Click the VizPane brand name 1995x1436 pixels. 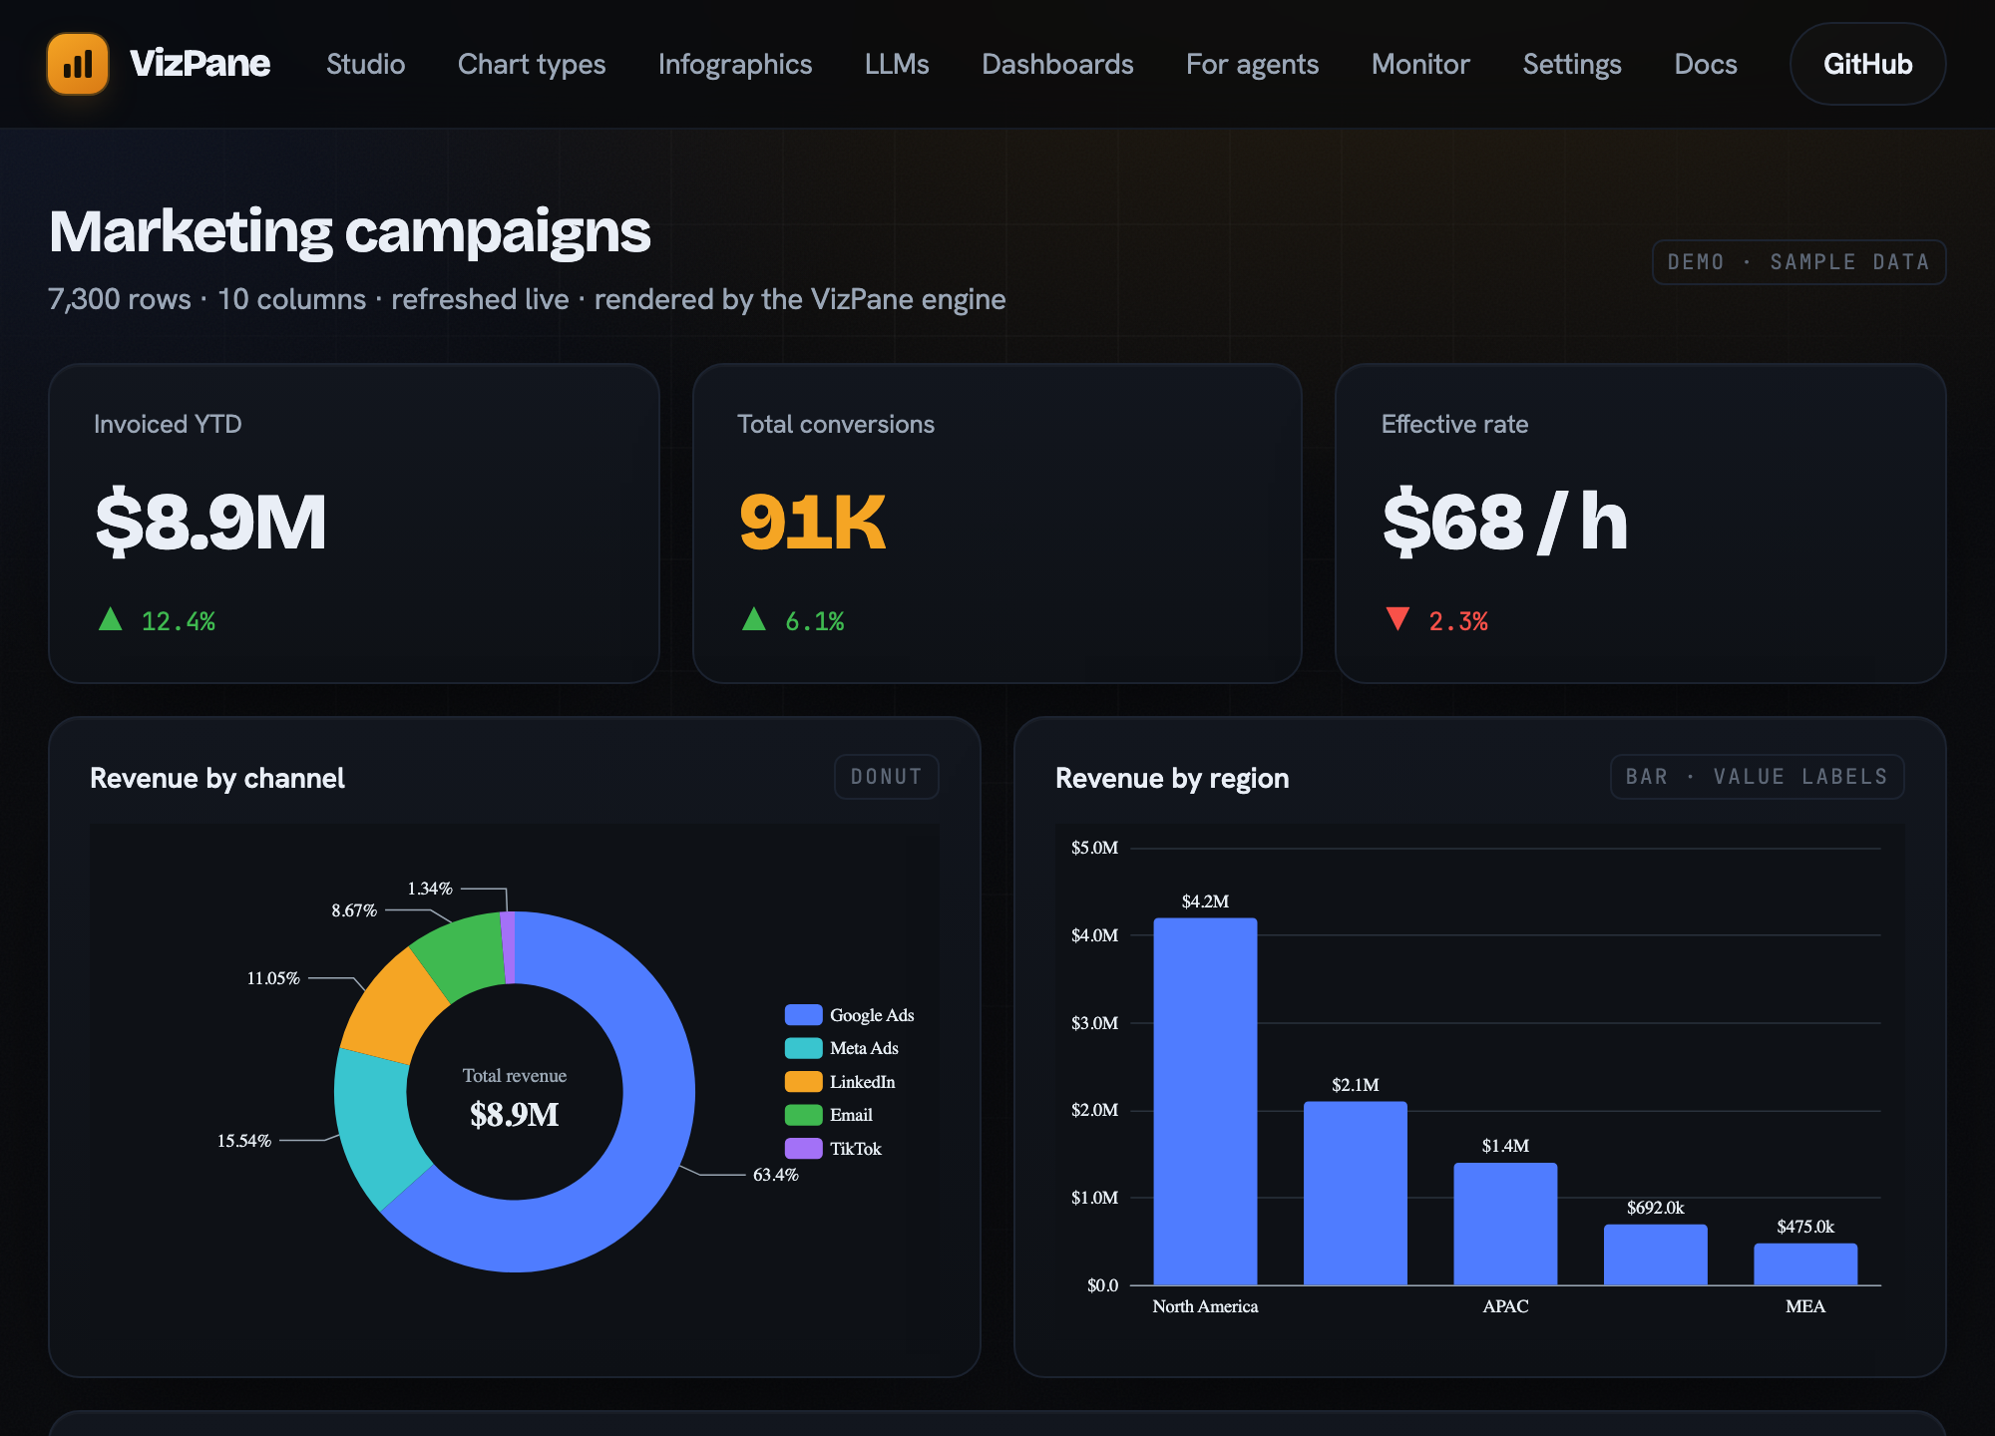pos(199,64)
